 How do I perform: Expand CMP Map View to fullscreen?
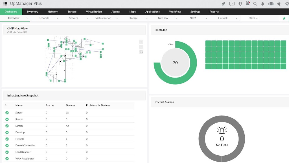tap(141, 52)
